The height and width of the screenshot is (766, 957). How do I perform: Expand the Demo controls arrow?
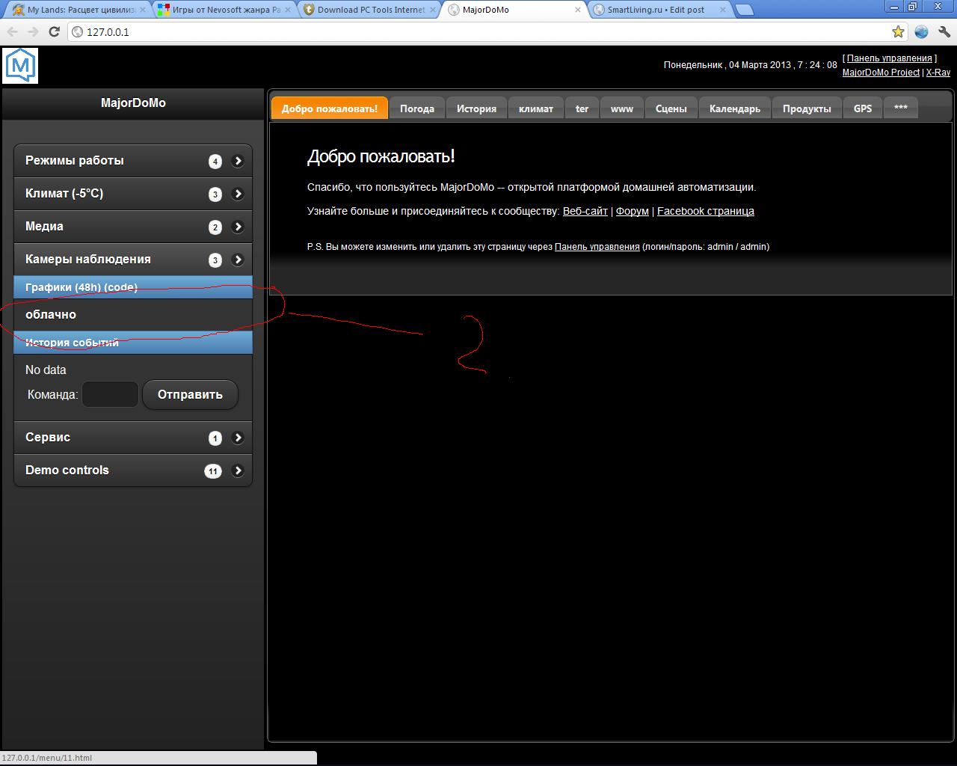[x=238, y=471]
